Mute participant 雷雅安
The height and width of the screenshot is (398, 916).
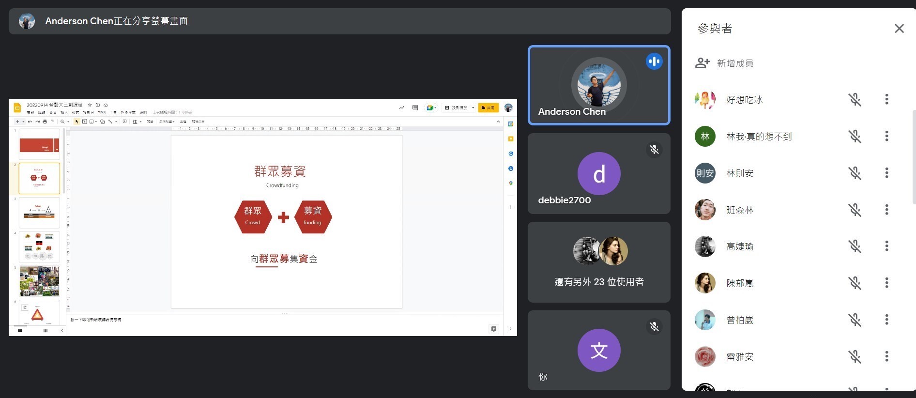point(855,356)
